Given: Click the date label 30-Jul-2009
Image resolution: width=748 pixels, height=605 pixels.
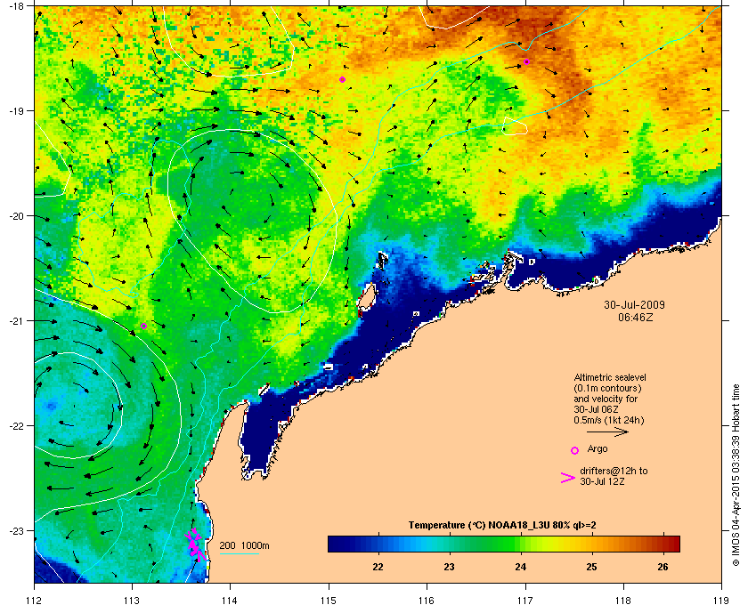Looking at the screenshot, I should 634,304.
